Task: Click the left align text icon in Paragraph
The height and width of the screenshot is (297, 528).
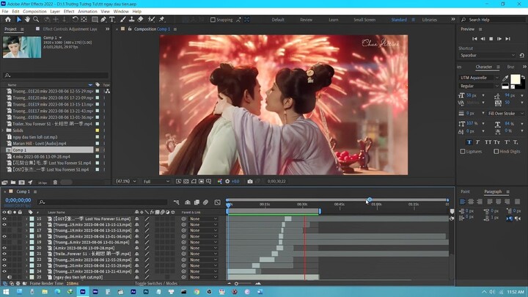Action: [462, 202]
